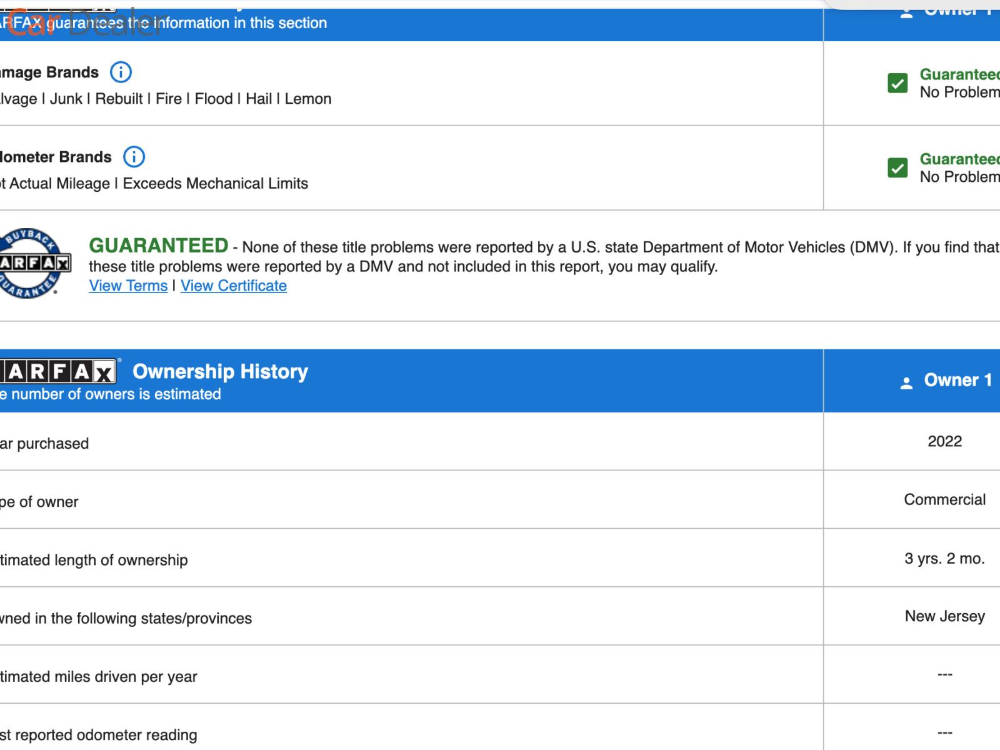This screenshot has height=750, width=1000.
Task: Click Guaranteed No Problem for Damage Brands
Action: coord(959,83)
